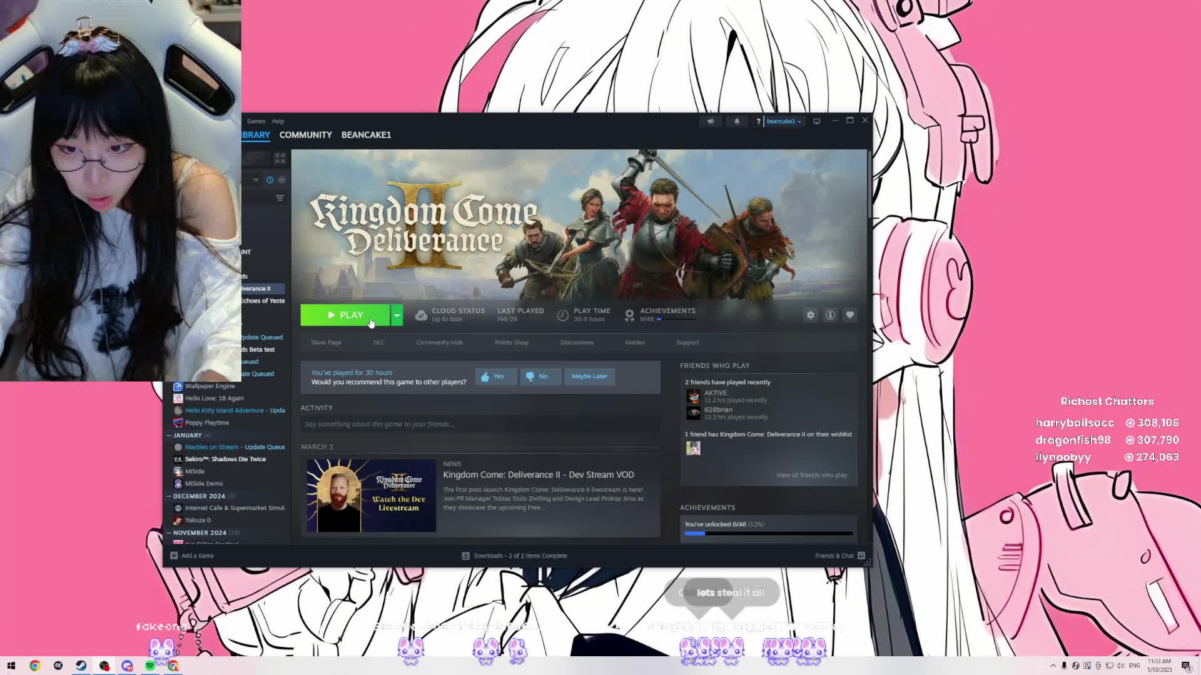The width and height of the screenshot is (1201, 675).
Task: Go to Community Hub tab
Action: click(x=440, y=342)
